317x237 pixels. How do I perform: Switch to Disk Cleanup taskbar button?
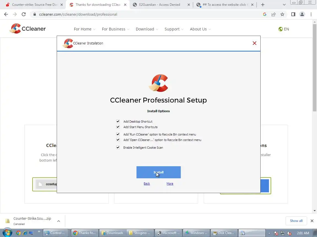click(x=224, y=233)
